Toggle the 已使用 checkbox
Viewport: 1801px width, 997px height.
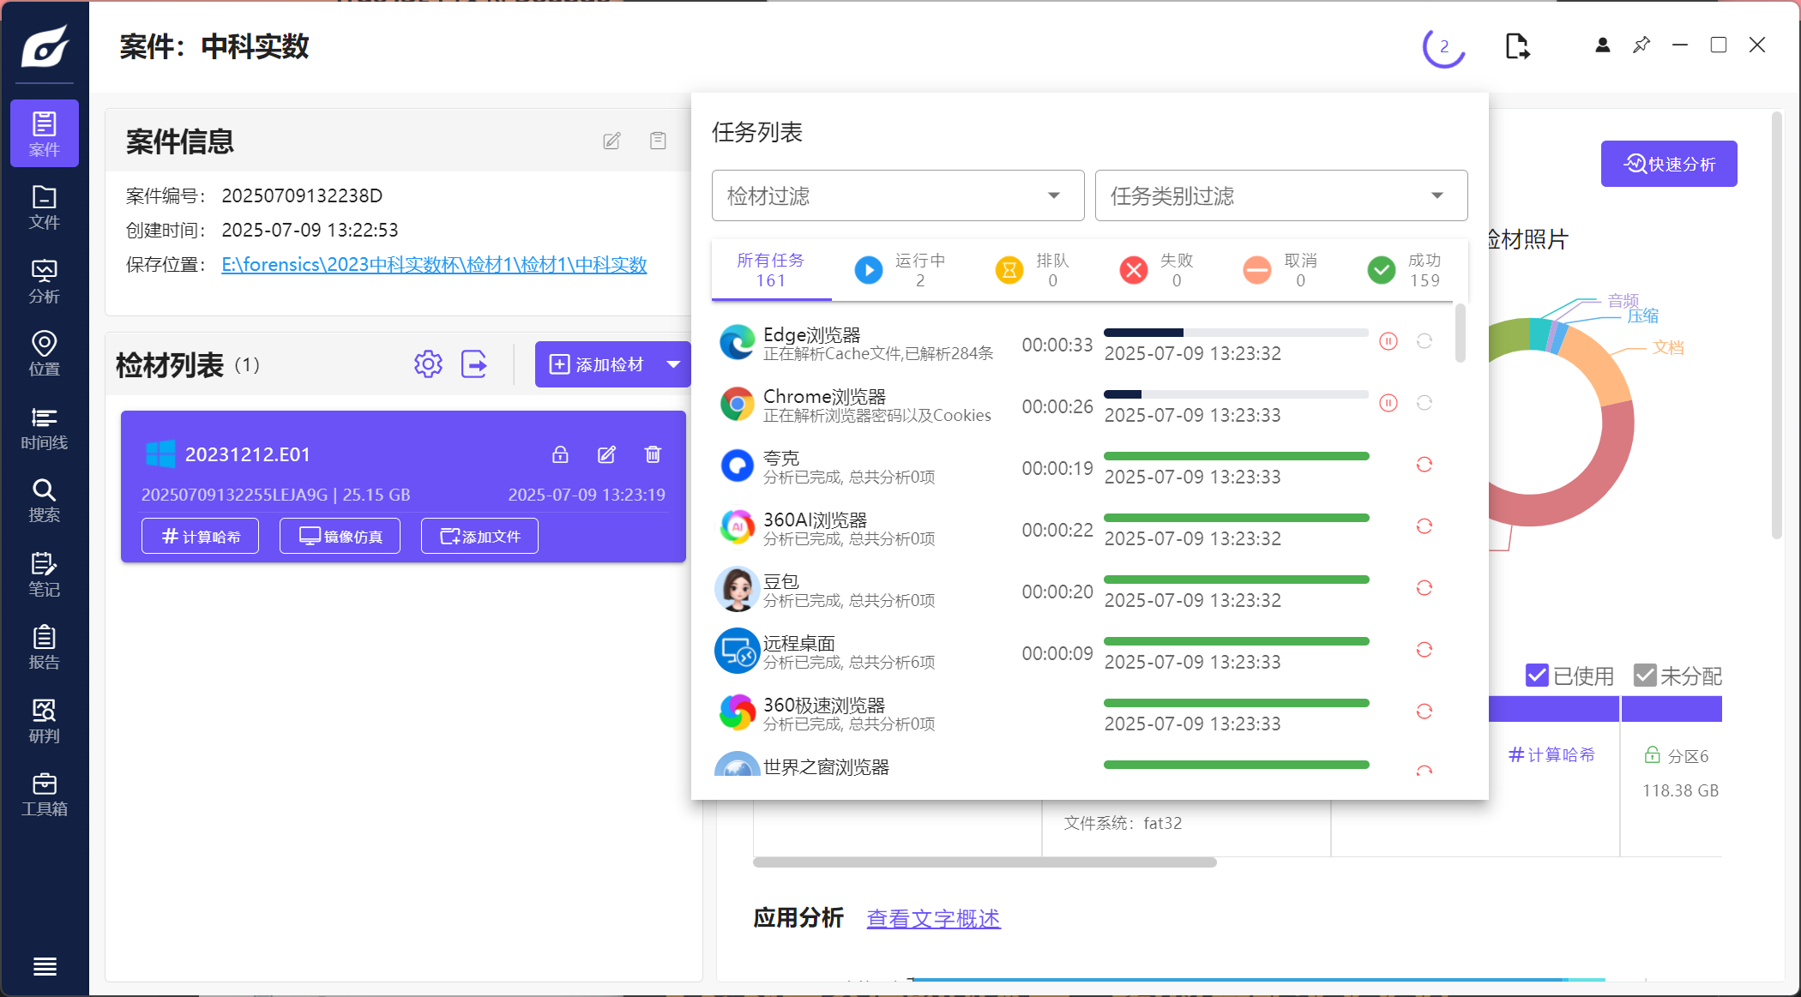[1537, 676]
